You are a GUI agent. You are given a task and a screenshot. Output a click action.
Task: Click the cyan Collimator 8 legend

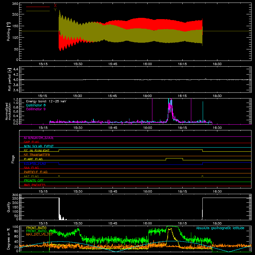click(x=36, y=105)
